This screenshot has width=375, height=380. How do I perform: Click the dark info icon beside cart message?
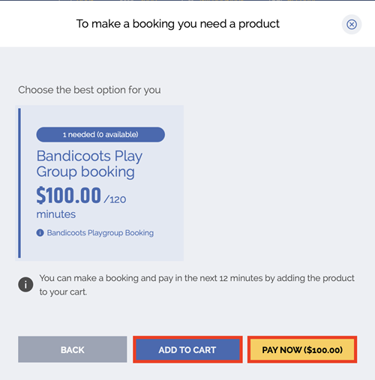pyautogui.click(x=25, y=284)
